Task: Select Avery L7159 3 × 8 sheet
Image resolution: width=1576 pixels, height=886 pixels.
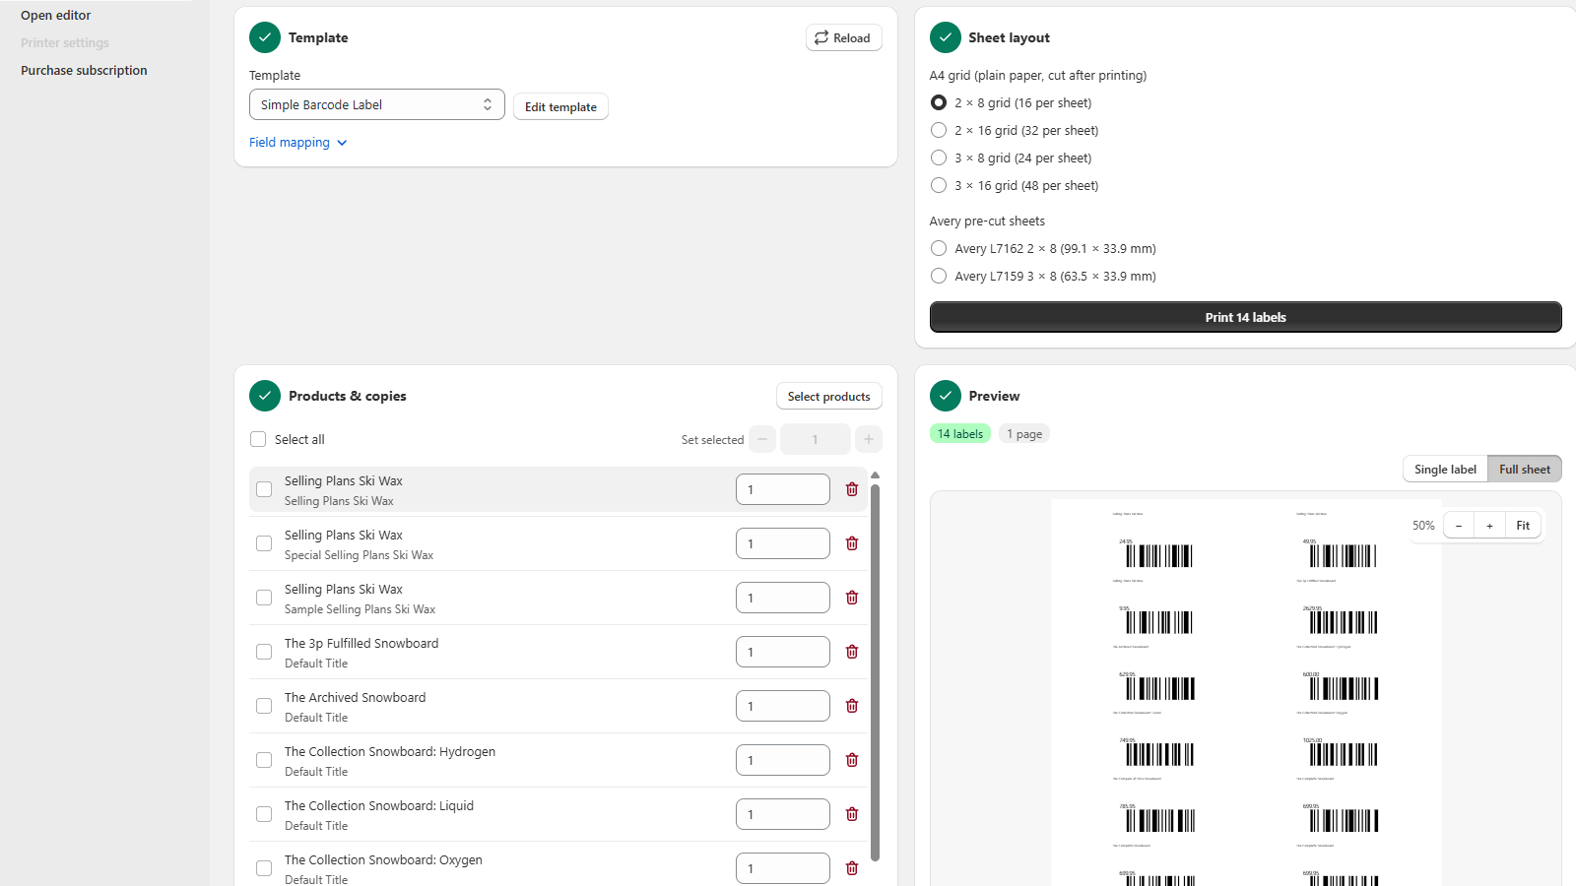Action: pyautogui.click(x=939, y=276)
